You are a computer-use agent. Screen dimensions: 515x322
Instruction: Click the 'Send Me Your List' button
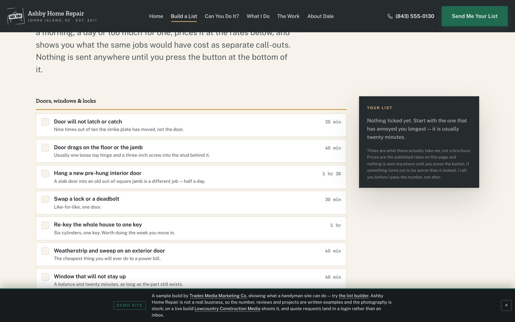474,16
